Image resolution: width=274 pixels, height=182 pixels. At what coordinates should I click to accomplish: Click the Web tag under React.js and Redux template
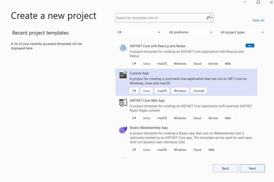pos(228,63)
